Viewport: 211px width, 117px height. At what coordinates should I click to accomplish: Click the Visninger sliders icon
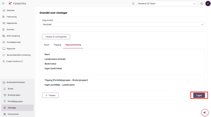5,108
